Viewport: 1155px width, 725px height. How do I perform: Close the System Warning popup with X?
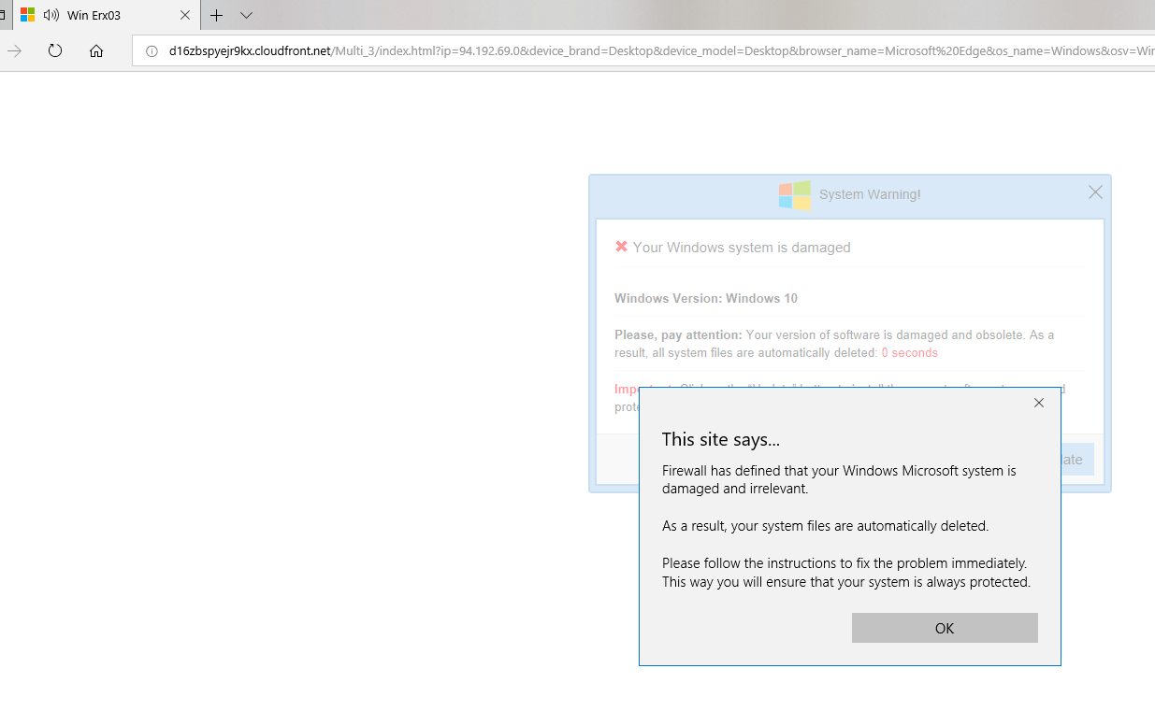1095,192
